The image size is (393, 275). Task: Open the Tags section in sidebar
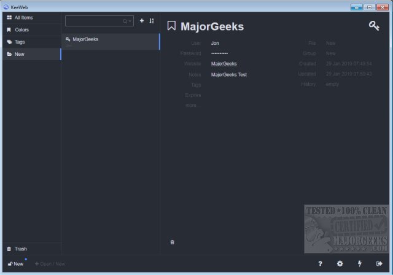click(31, 42)
